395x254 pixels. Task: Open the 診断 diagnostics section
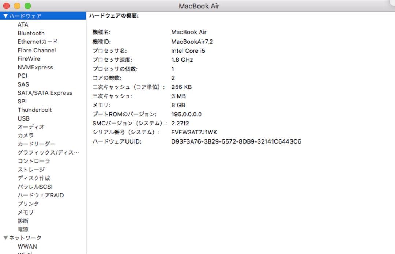coord(23,221)
